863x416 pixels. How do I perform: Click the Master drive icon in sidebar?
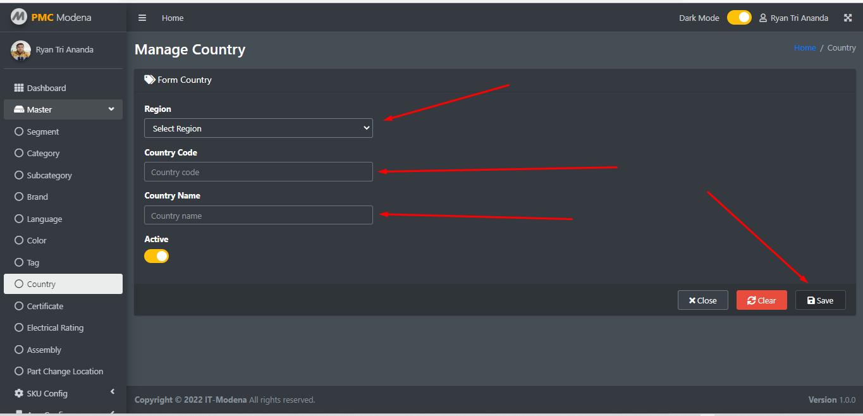click(19, 109)
